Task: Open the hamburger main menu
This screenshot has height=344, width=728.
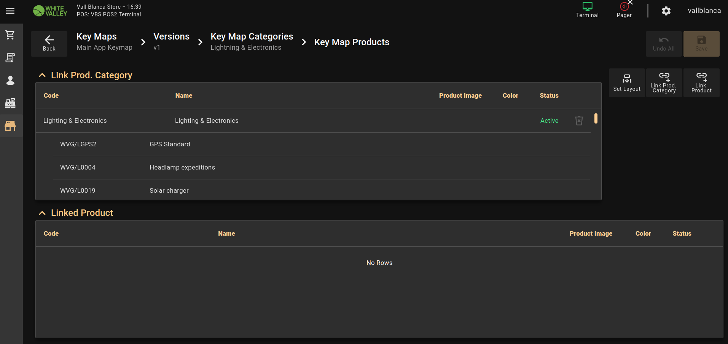Action: (x=10, y=11)
